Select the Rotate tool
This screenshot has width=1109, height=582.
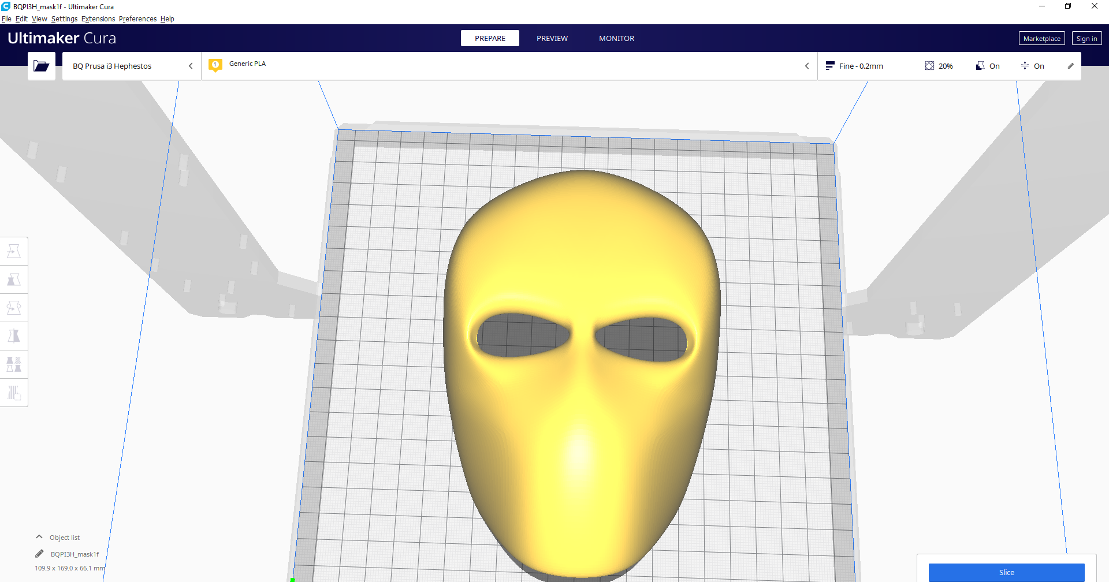(14, 308)
